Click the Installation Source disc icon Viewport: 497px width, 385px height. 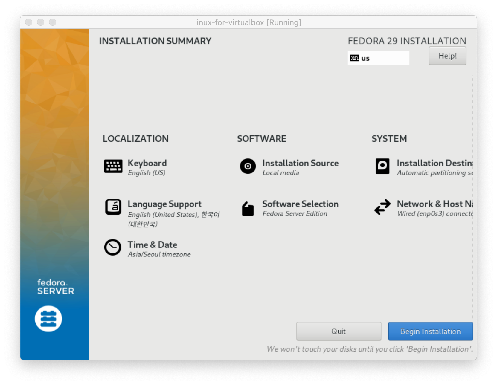point(248,166)
